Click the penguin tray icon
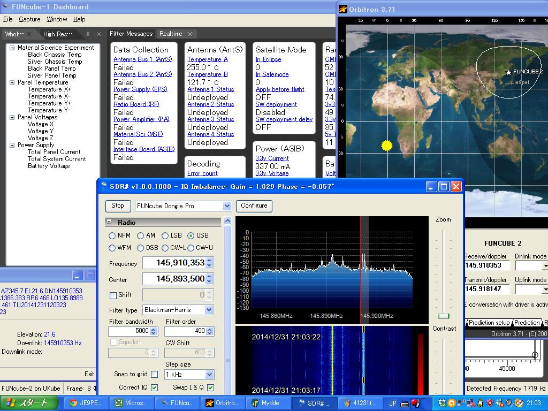The height and width of the screenshot is (411, 548). coord(480,404)
